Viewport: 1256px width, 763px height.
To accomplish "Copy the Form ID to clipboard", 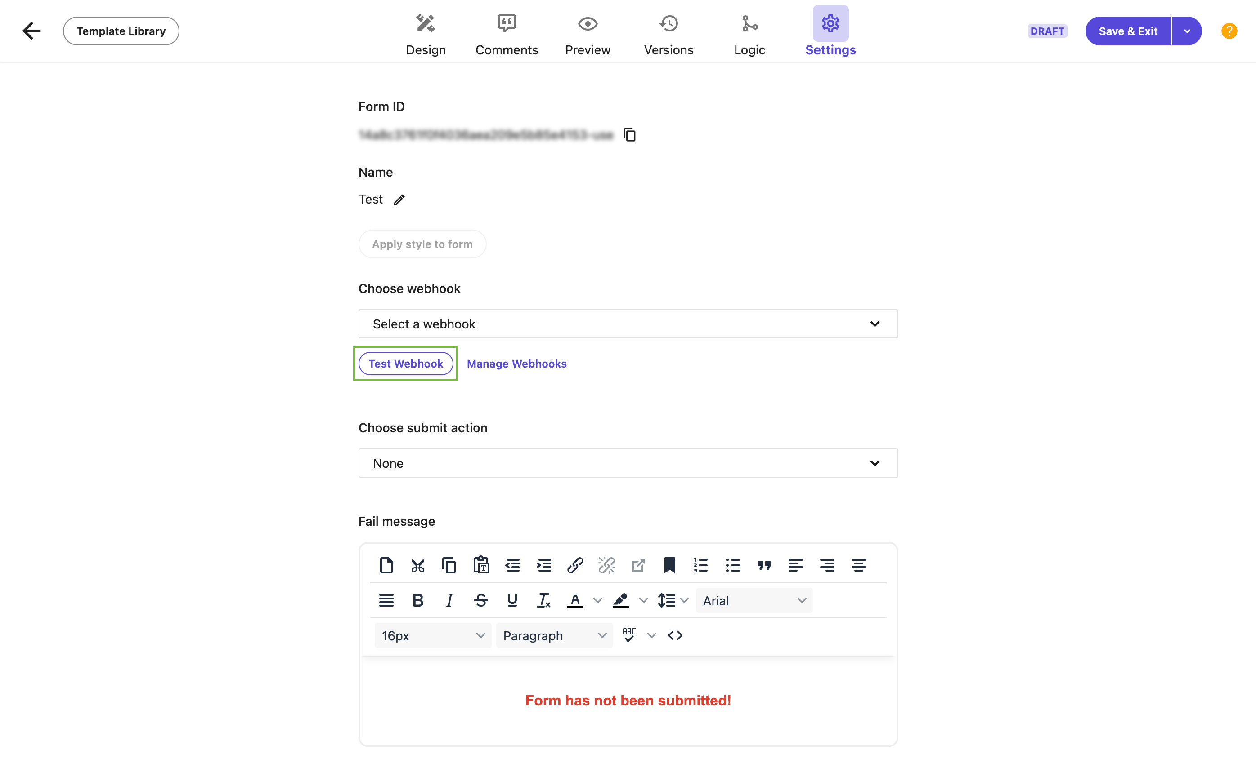I will 630,135.
